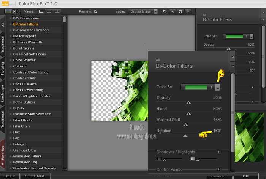Select the Bi-Color Filters filter
The width and height of the screenshot is (266, 179).
click(x=25, y=24)
